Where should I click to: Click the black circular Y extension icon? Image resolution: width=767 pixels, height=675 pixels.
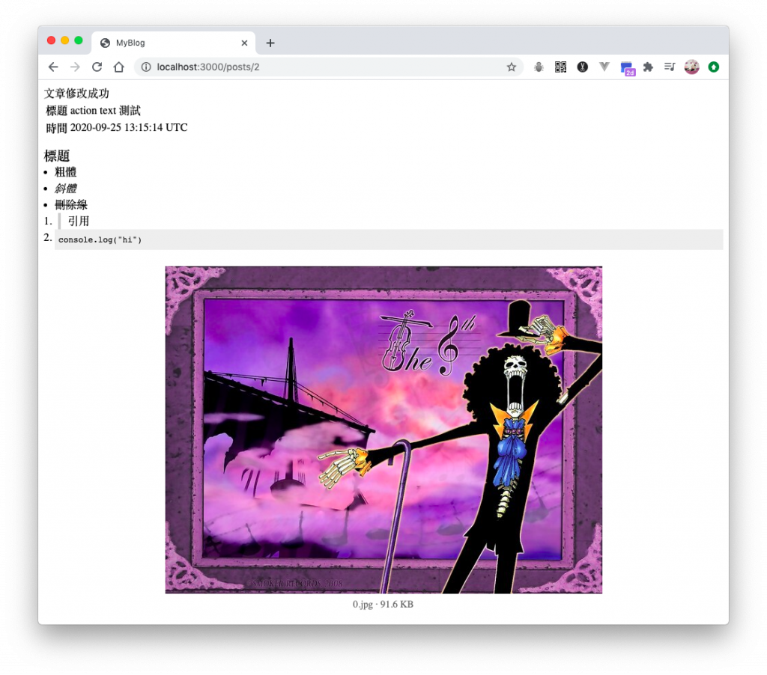582,67
